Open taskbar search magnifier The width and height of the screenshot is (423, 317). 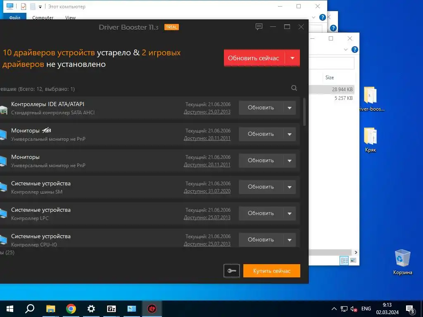tap(30, 309)
